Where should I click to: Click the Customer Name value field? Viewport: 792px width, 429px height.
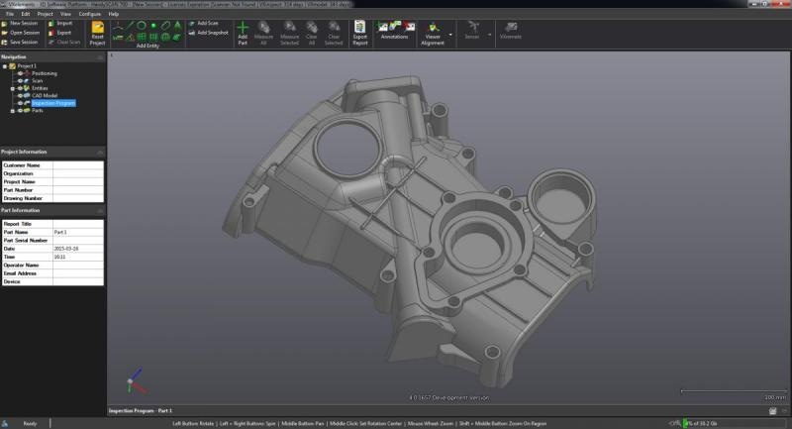coord(78,165)
